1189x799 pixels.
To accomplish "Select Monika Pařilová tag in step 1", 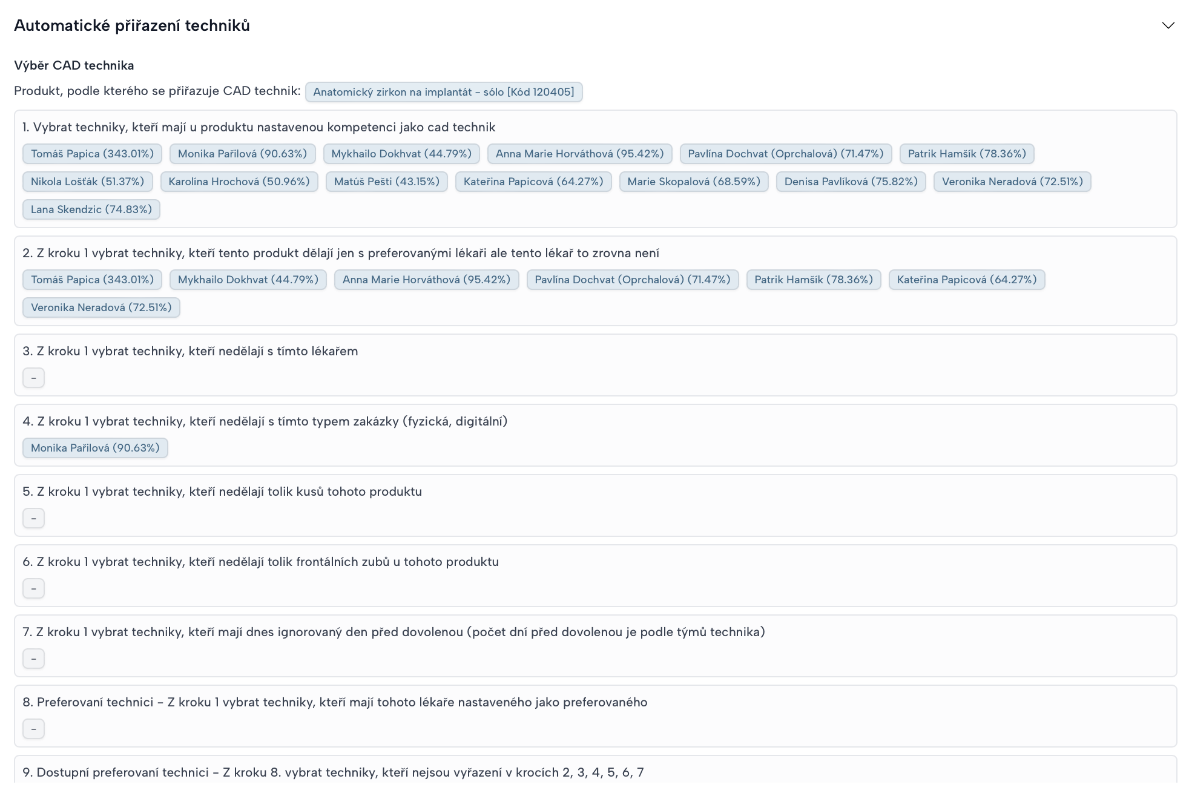I will pos(242,154).
